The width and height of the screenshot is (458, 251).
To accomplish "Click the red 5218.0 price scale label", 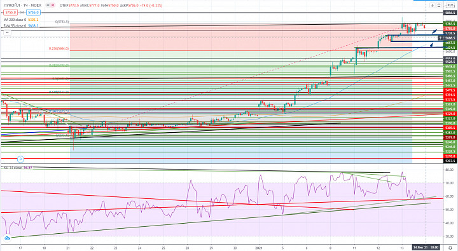I will (x=450, y=156).
